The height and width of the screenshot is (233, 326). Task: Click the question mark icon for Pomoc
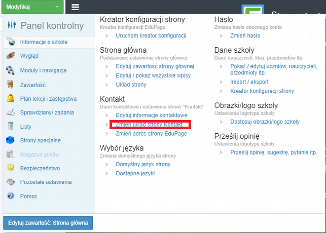click(x=11, y=196)
